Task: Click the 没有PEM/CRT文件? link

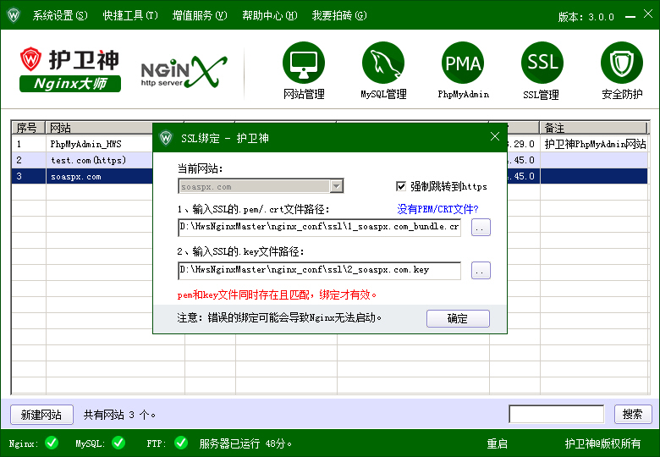Action: pos(437,209)
